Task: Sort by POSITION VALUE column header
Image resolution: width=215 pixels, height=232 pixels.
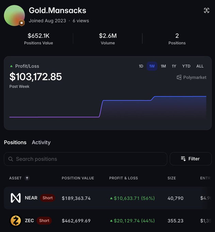Action: (x=78, y=178)
